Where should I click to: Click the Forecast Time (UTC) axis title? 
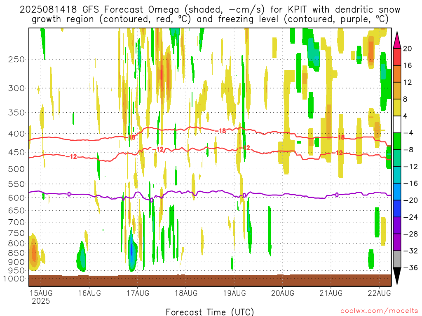click(210, 312)
